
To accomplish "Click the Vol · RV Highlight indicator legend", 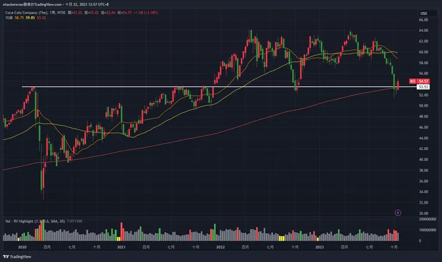I will pyautogui.click(x=35, y=221).
